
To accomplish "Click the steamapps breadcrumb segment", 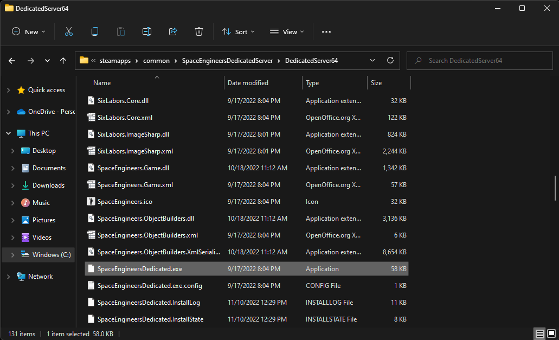I will coord(115,61).
